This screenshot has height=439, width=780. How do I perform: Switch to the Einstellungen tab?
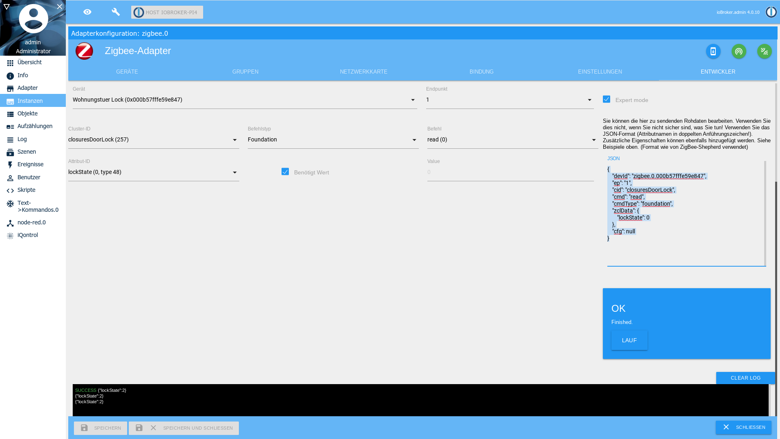600,72
